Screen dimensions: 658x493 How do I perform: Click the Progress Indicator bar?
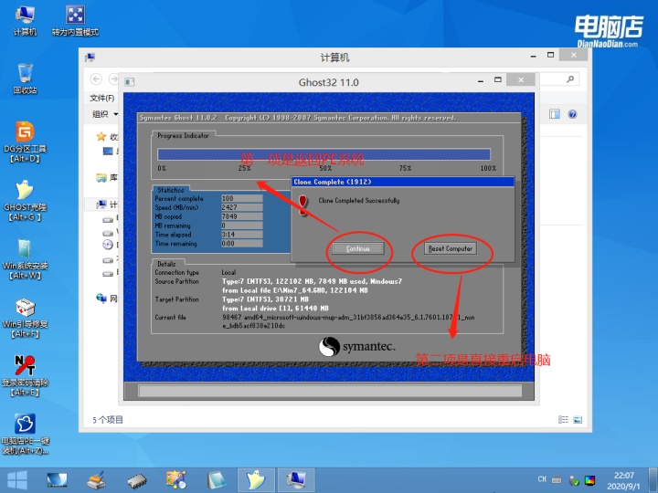coord(324,154)
